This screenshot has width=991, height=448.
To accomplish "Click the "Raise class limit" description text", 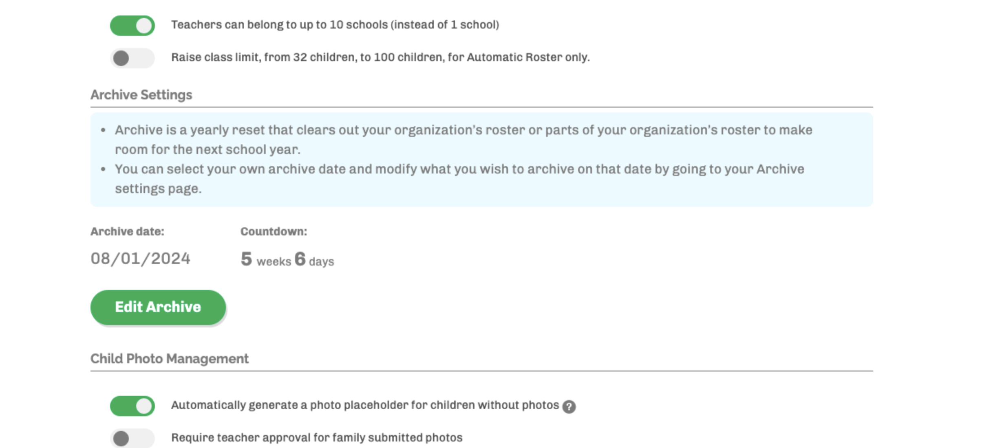I will coord(380,57).
